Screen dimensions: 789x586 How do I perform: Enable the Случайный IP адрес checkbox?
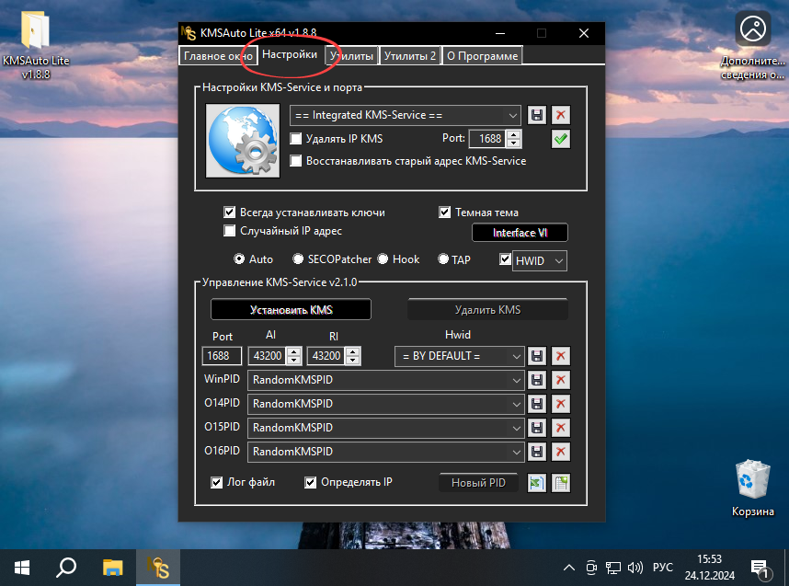[231, 231]
